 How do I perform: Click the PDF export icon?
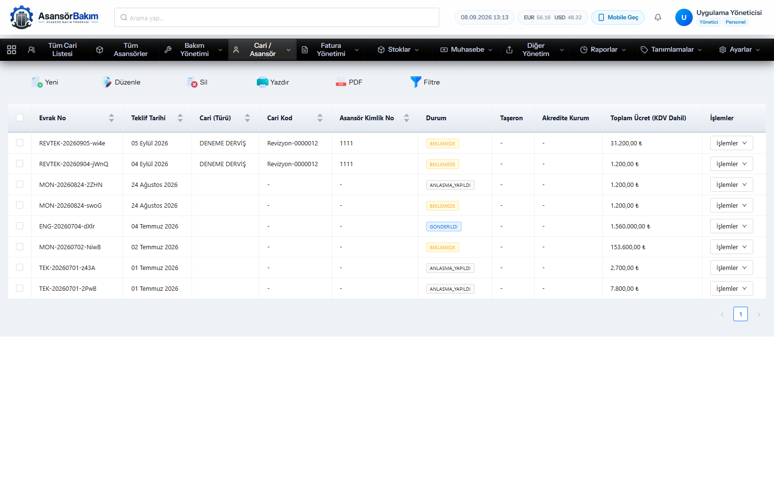pos(341,82)
